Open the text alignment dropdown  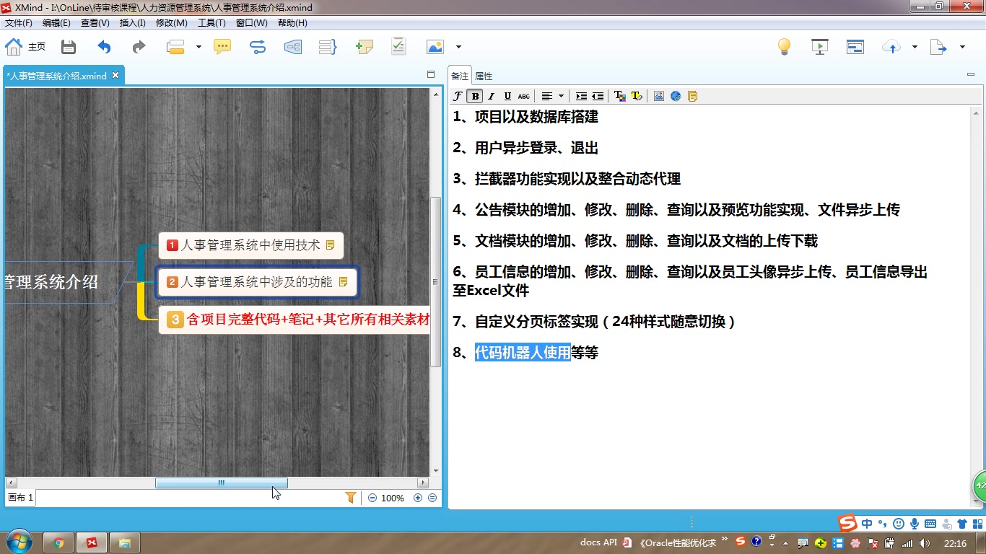(561, 95)
